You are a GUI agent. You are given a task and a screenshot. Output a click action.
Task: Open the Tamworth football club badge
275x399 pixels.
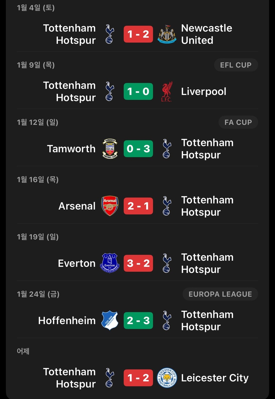110,149
